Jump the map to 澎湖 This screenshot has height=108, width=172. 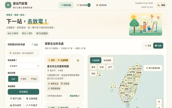pos(102,67)
